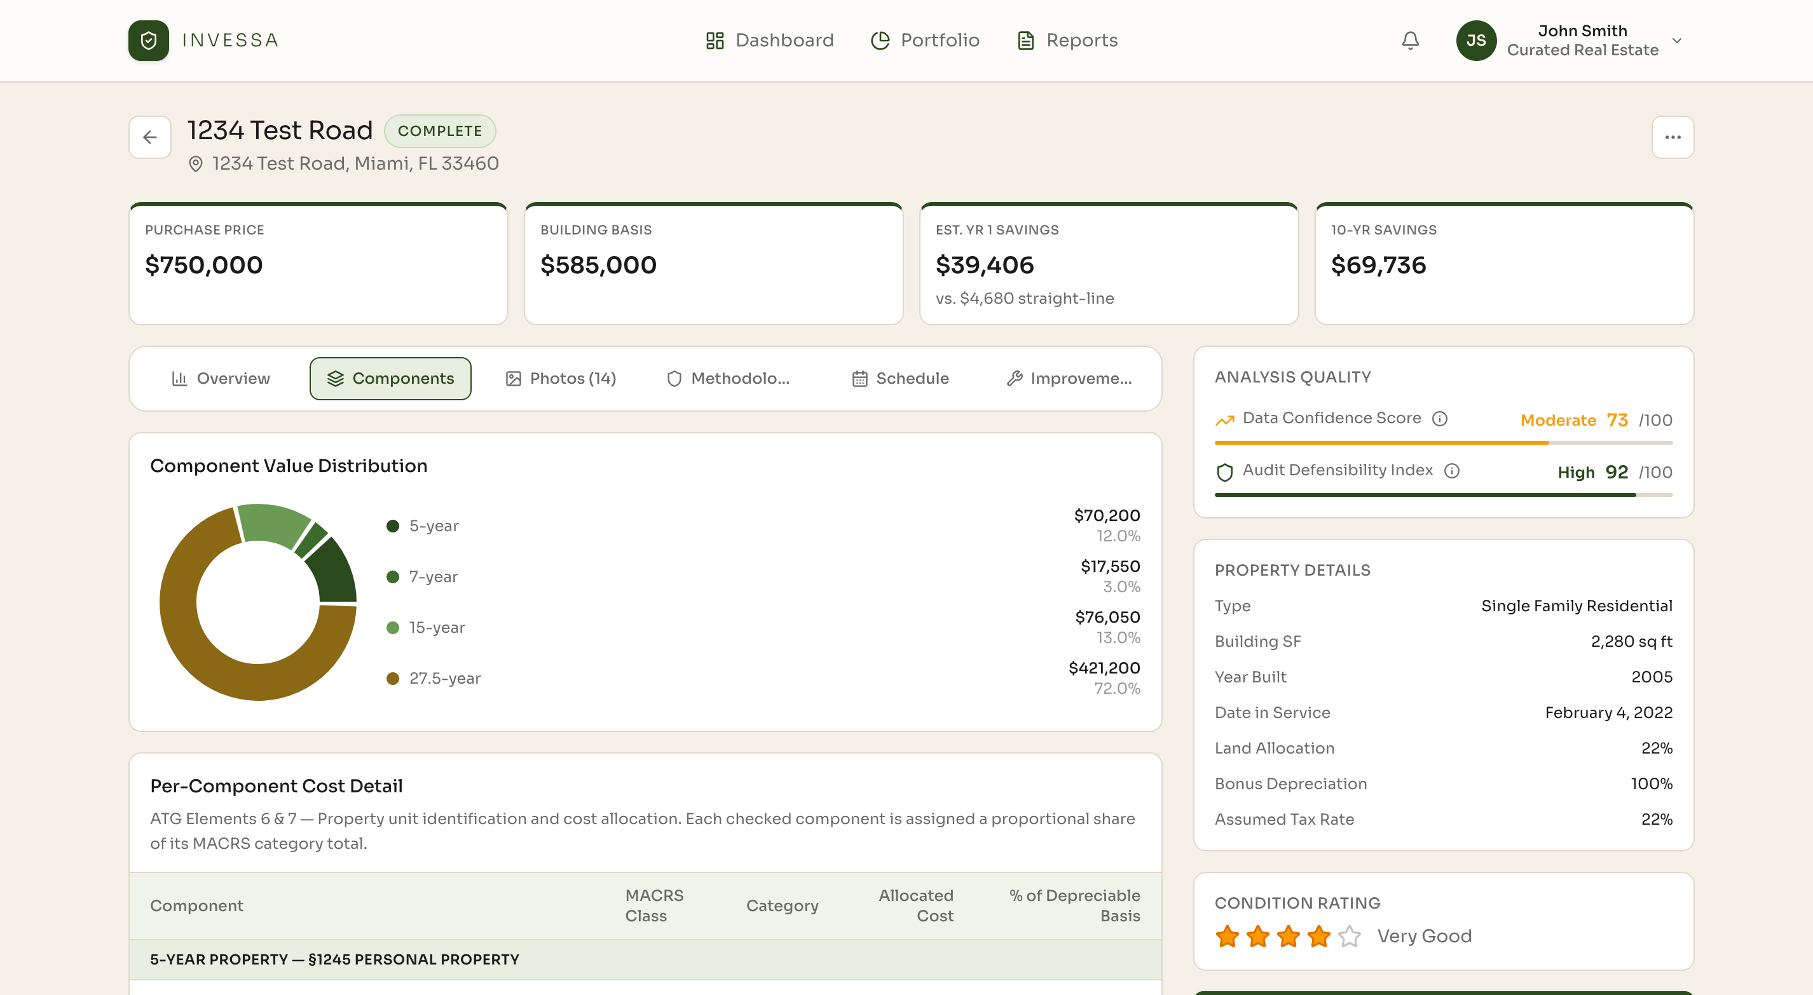Open the Improvements tab
Screen dimensions: 1813x995
(1069, 379)
